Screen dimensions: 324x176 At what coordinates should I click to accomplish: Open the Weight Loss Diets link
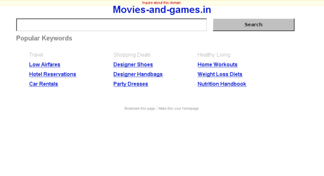220,74
